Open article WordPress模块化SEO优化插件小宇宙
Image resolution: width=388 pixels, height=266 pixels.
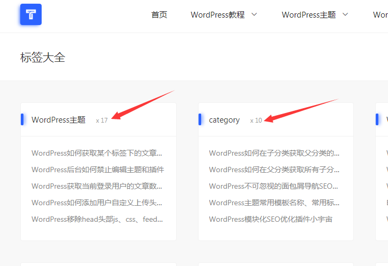click(271, 219)
